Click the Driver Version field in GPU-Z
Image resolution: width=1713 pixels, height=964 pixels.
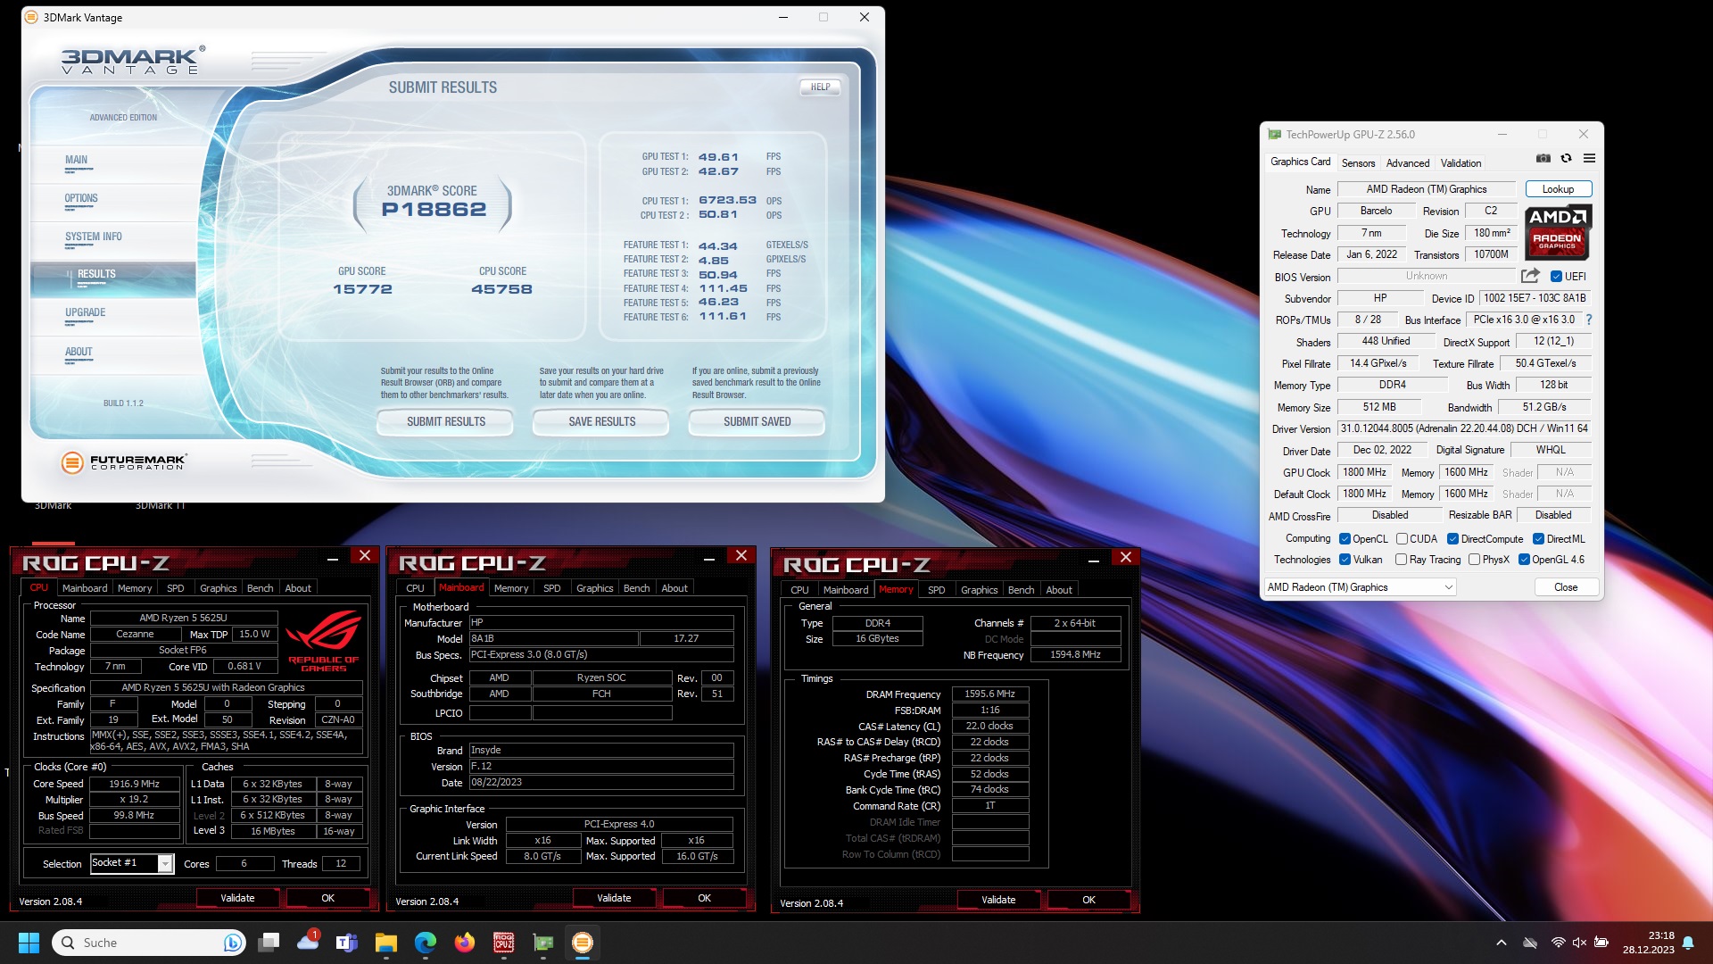click(x=1464, y=428)
